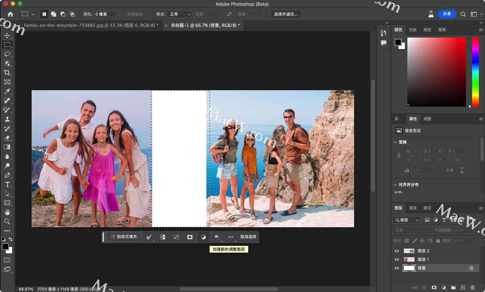Toggle adjustment layer filter in Layers panel
This screenshot has width=485, height=292.
435,220
